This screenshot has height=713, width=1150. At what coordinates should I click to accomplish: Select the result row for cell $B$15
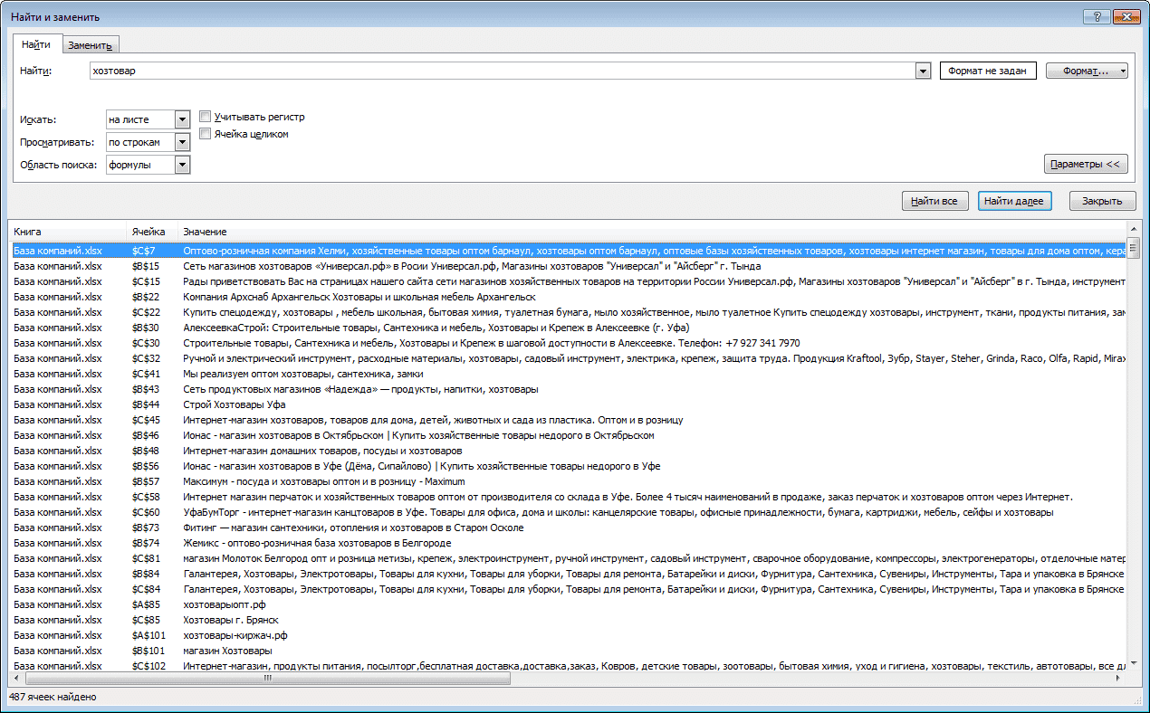(x=567, y=266)
